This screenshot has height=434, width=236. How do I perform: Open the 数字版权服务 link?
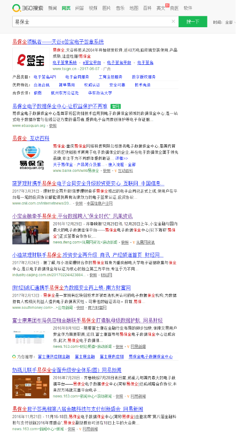click(144, 77)
